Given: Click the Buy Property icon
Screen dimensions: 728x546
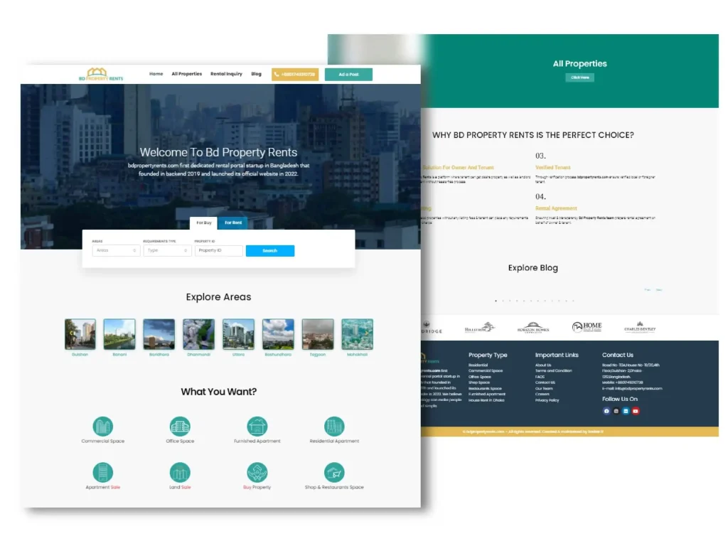Looking at the screenshot, I should (x=257, y=472).
